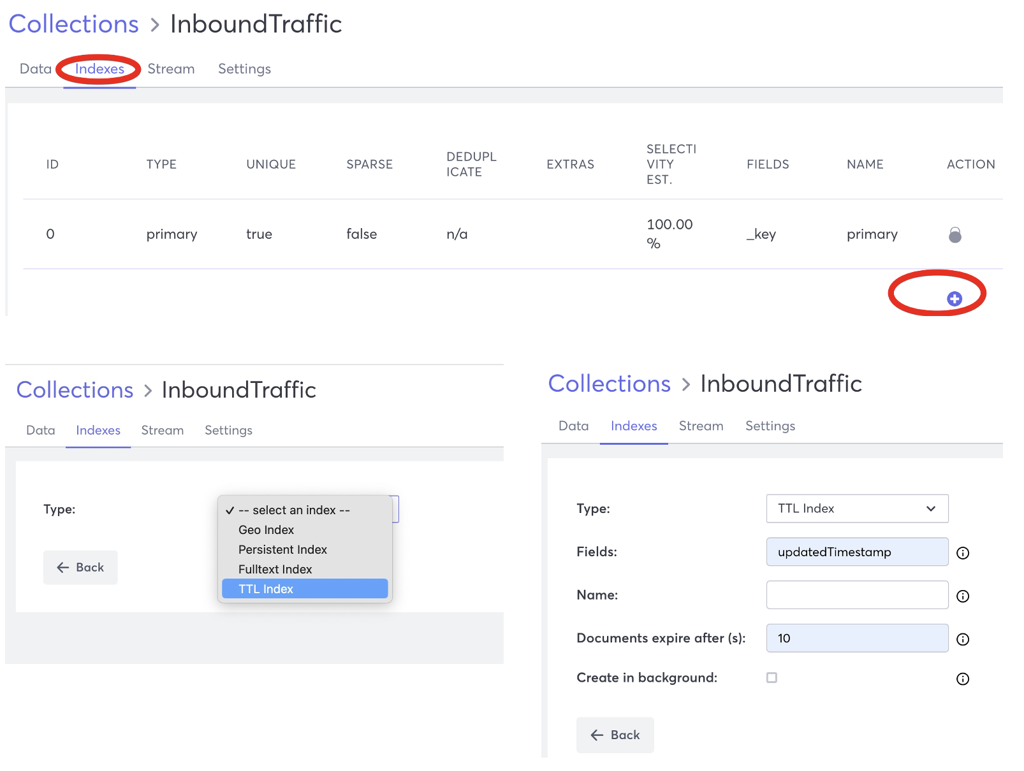Click the info icon beside Create in background
The height and width of the screenshot is (771, 1024).
[963, 679]
